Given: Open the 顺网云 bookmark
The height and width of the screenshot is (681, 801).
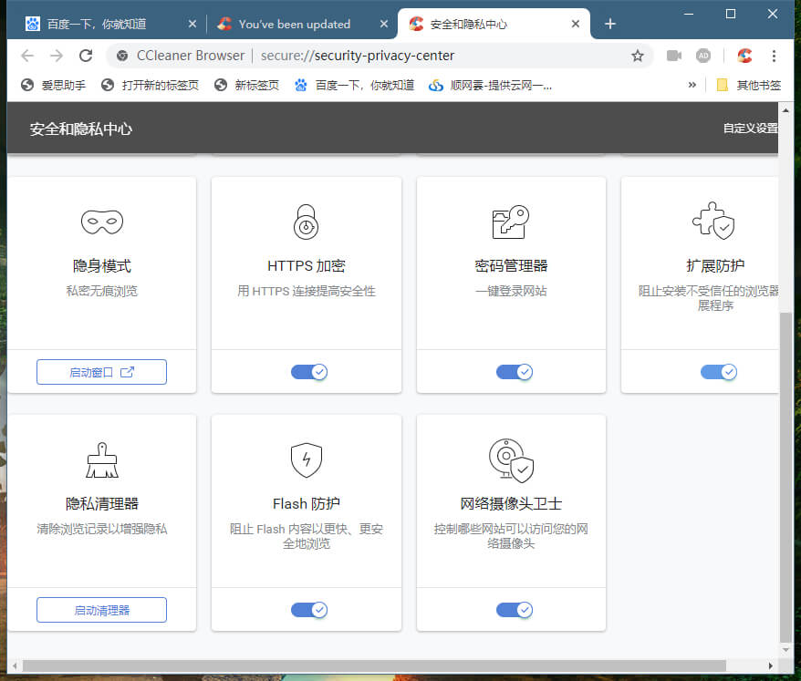Looking at the screenshot, I should (490, 86).
